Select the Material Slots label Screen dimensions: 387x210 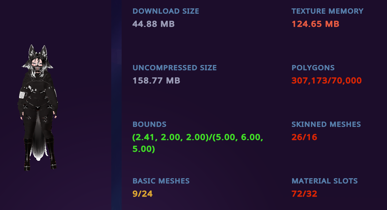325,181
